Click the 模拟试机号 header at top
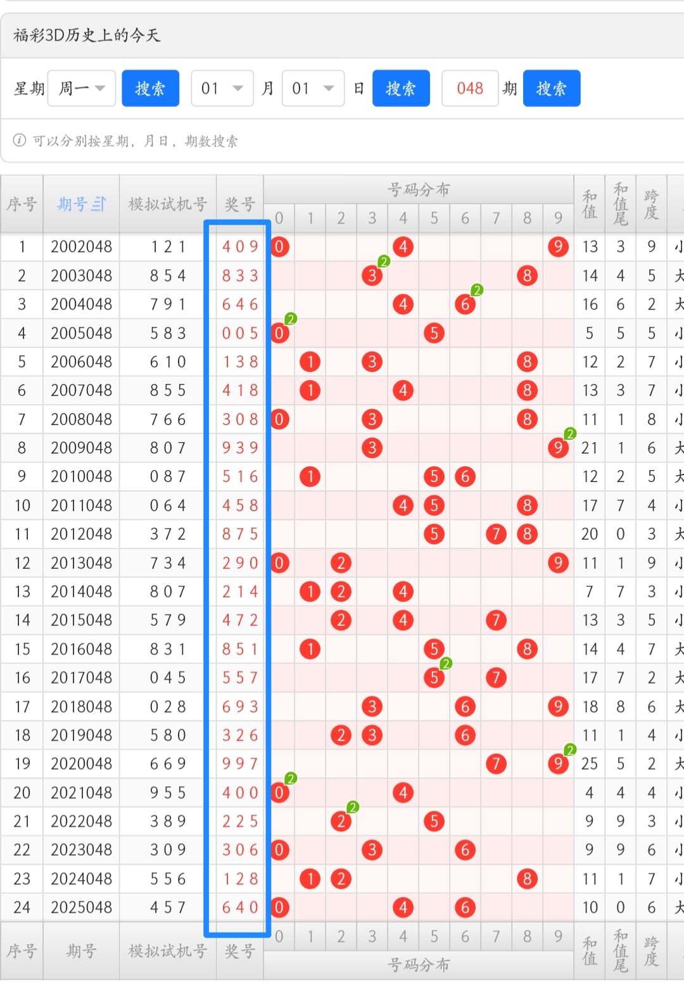The image size is (684, 987). point(168,204)
